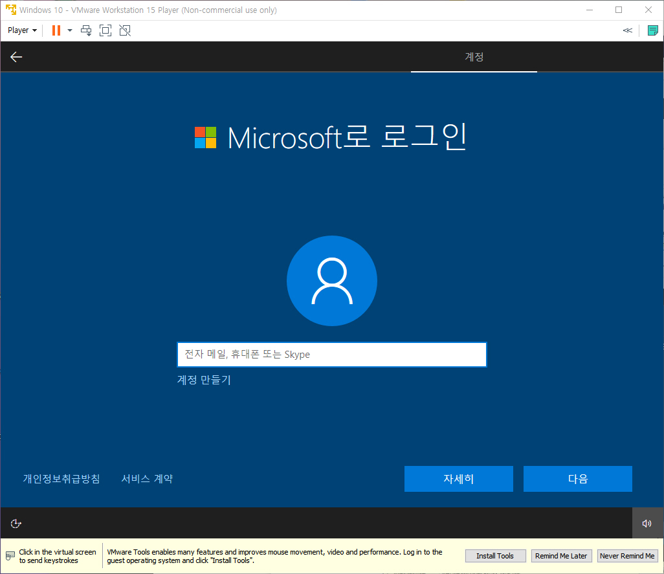Open the Player menu
This screenshot has width=664, height=574.
22,30
